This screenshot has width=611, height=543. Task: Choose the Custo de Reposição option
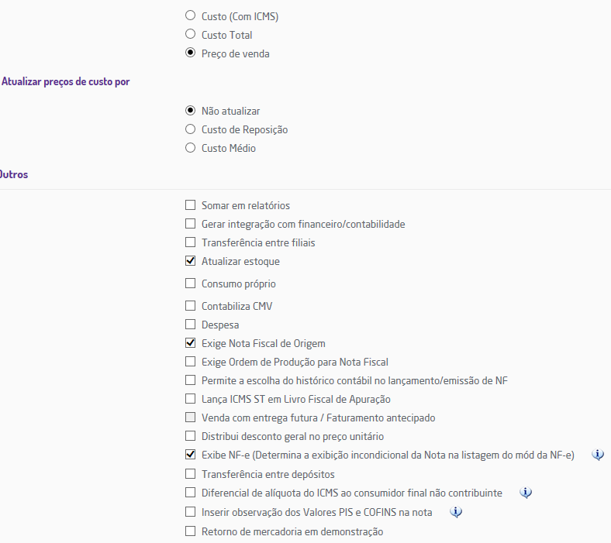(191, 129)
